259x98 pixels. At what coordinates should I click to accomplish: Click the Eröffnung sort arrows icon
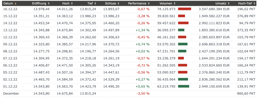coord(49,4)
